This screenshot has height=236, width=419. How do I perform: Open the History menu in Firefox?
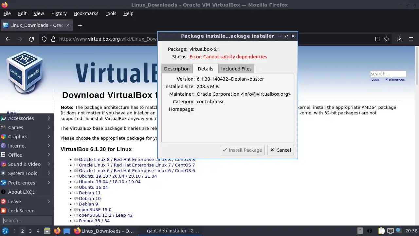tap(59, 13)
